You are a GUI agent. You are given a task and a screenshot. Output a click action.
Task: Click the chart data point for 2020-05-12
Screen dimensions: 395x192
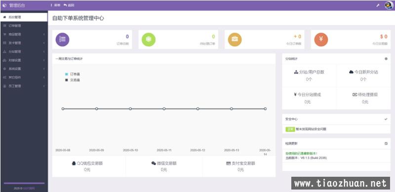[x=198, y=109]
